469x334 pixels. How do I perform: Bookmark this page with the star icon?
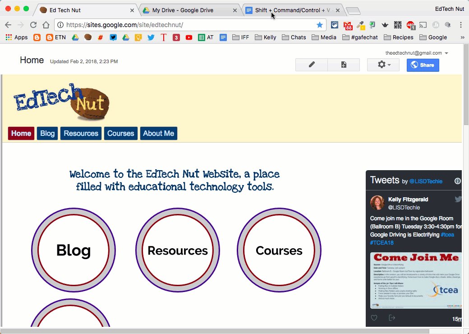[319, 25]
